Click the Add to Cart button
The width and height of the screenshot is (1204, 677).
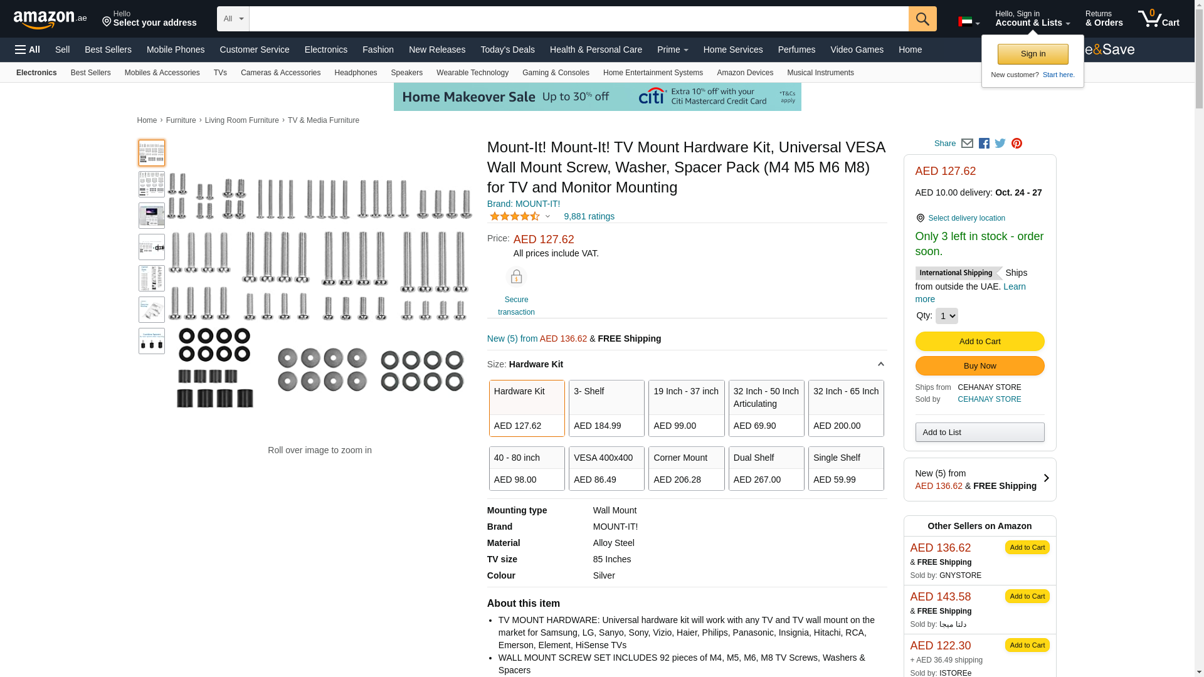tap(980, 342)
